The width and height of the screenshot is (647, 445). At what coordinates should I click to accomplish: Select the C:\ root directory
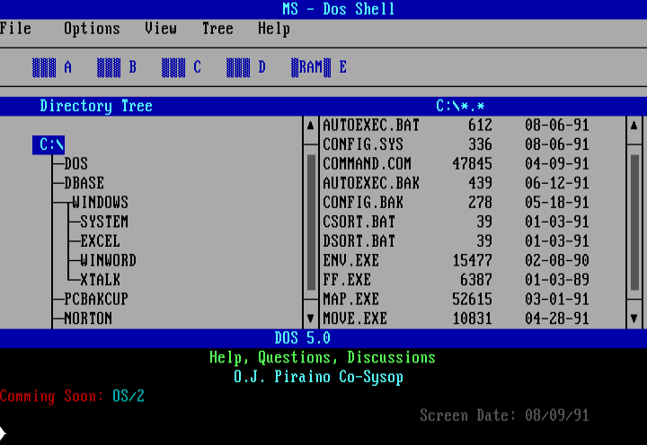click(52, 144)
